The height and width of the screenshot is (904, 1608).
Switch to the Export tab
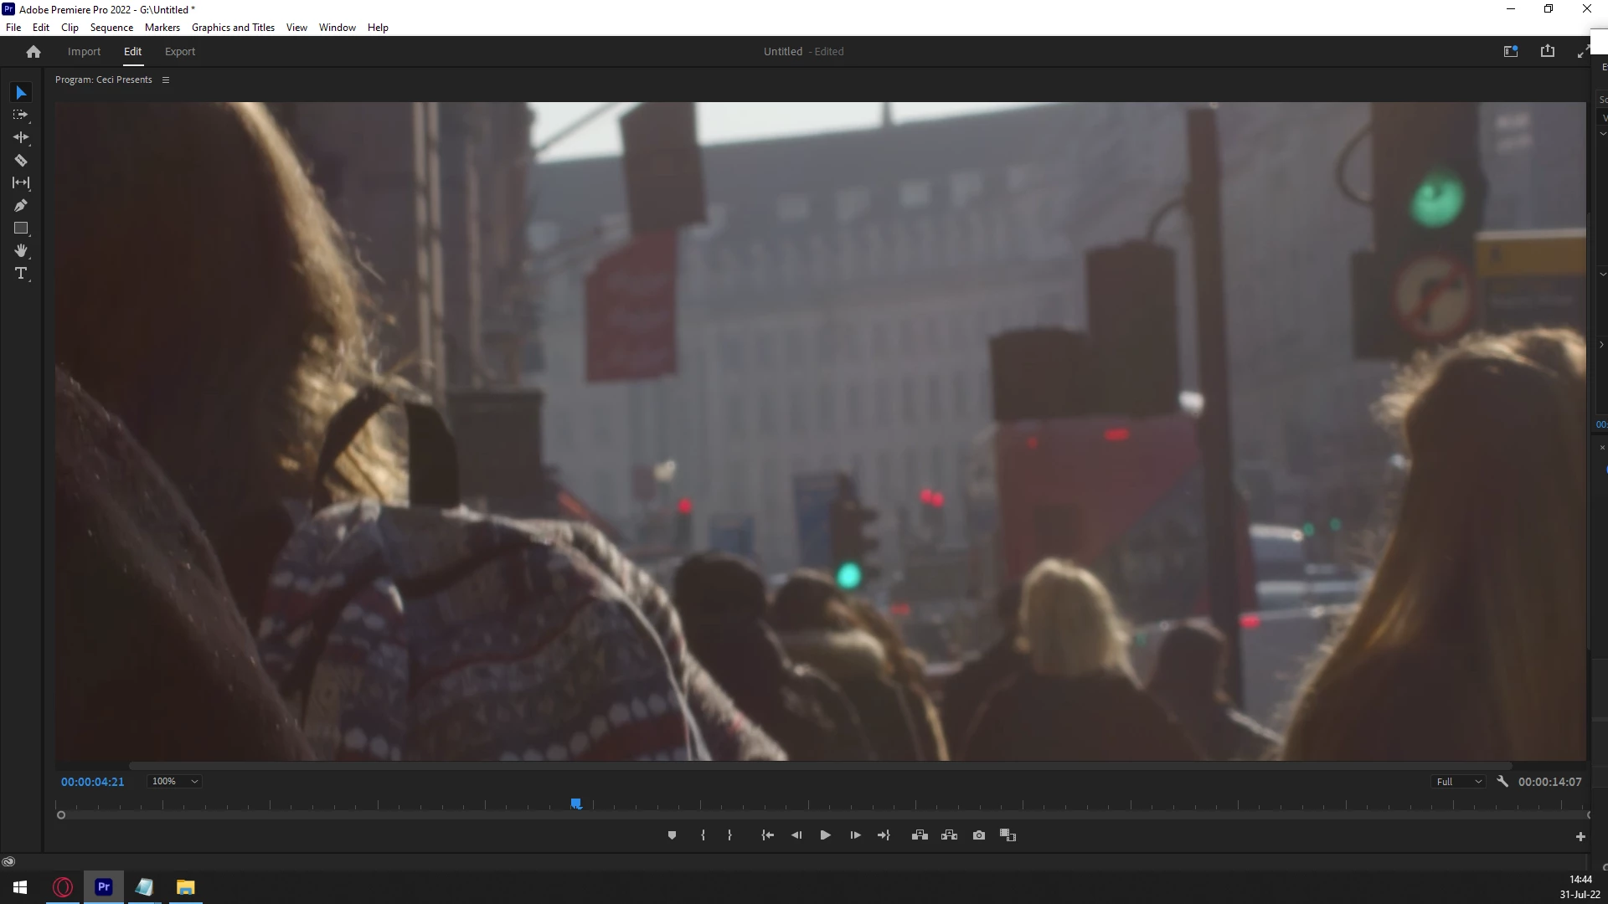(180, 52)
